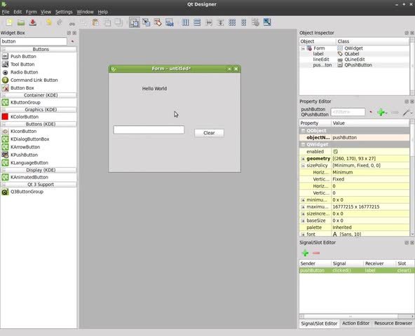Screen dimensions: 415x336
Task: Apply Lay Out in a Grid icon
Action: pyautogui.click(x=232, y=22)
